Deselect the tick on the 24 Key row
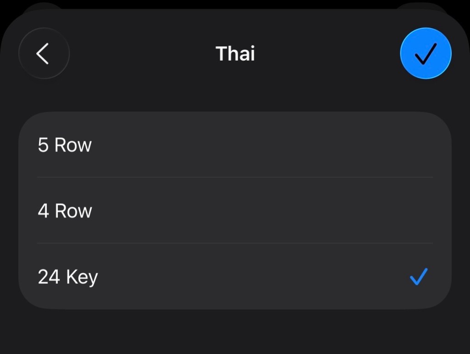The height and width of the screenshot is (354, 470). [418, 277]
